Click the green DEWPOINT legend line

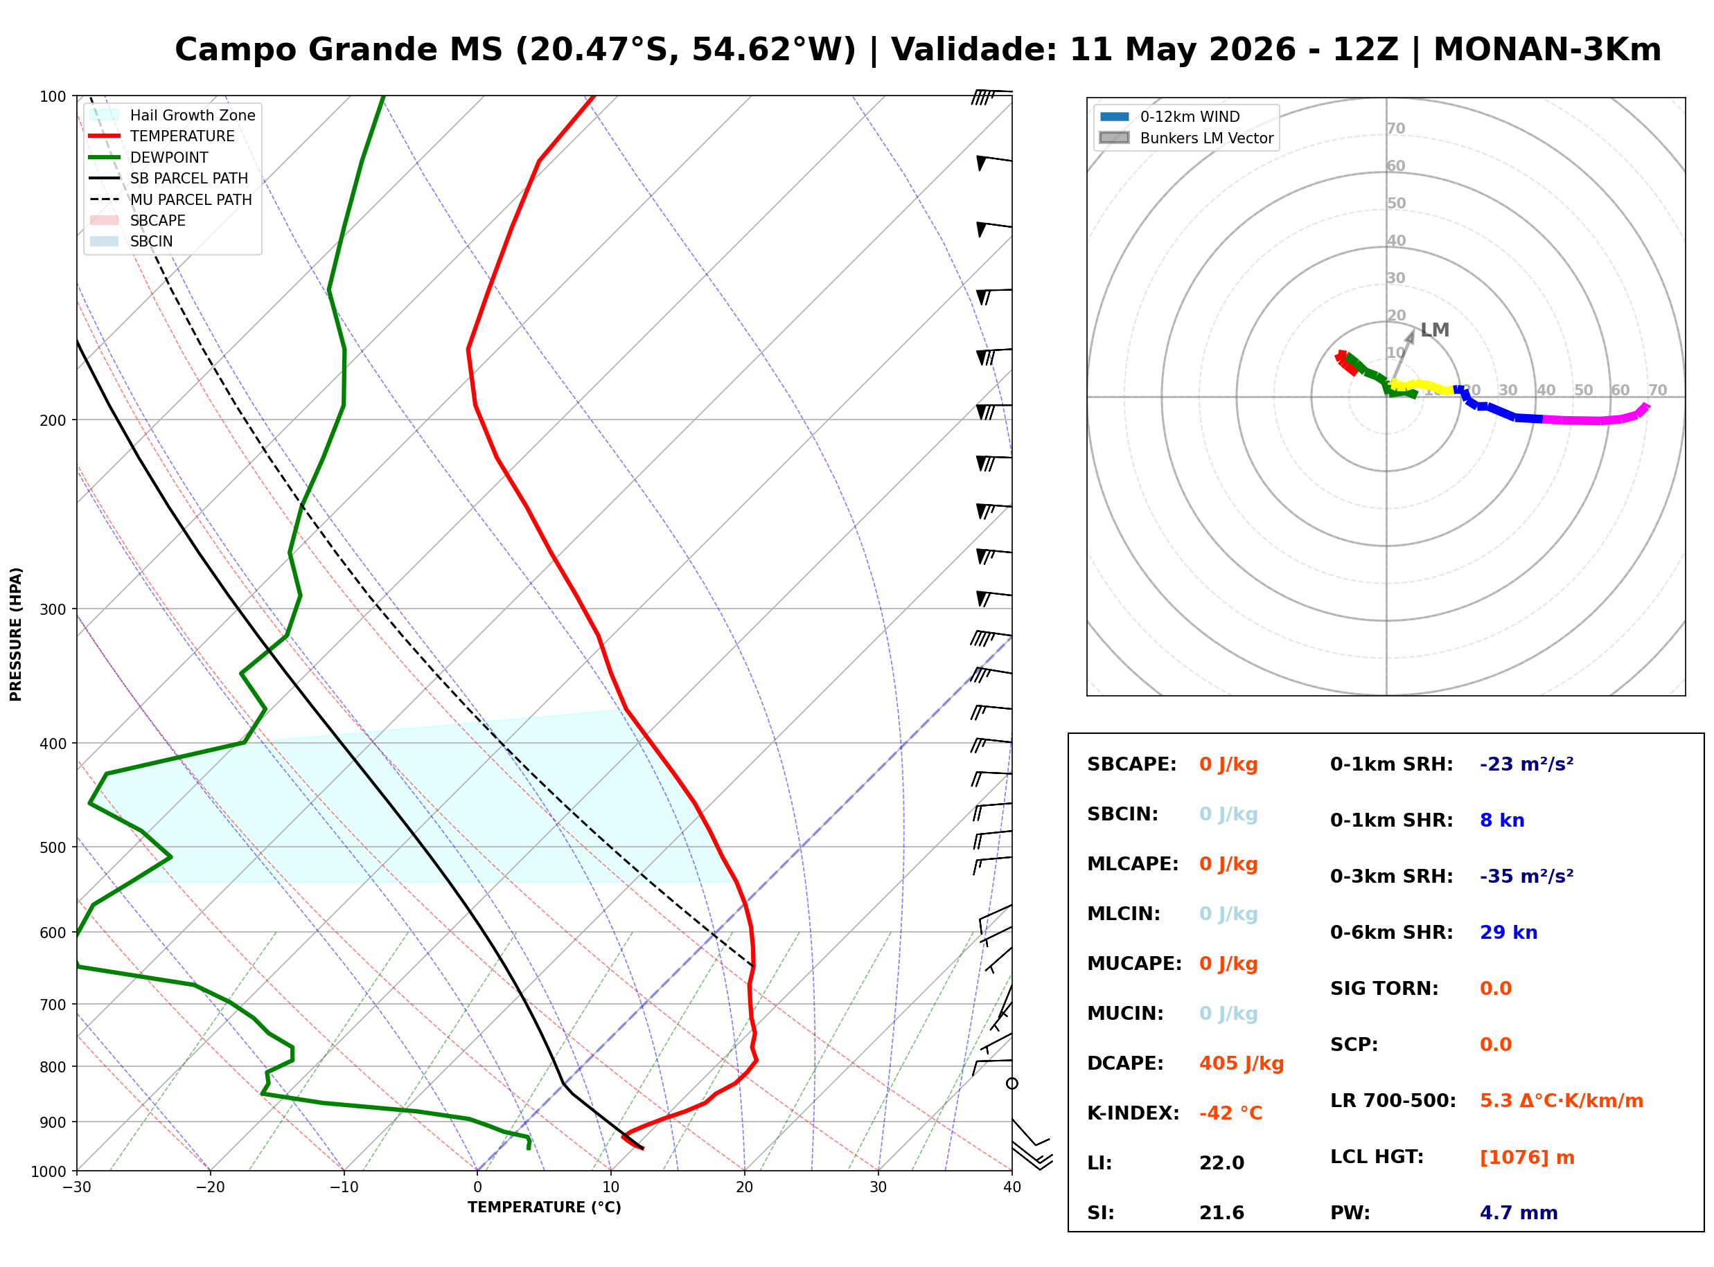[105, 157]
